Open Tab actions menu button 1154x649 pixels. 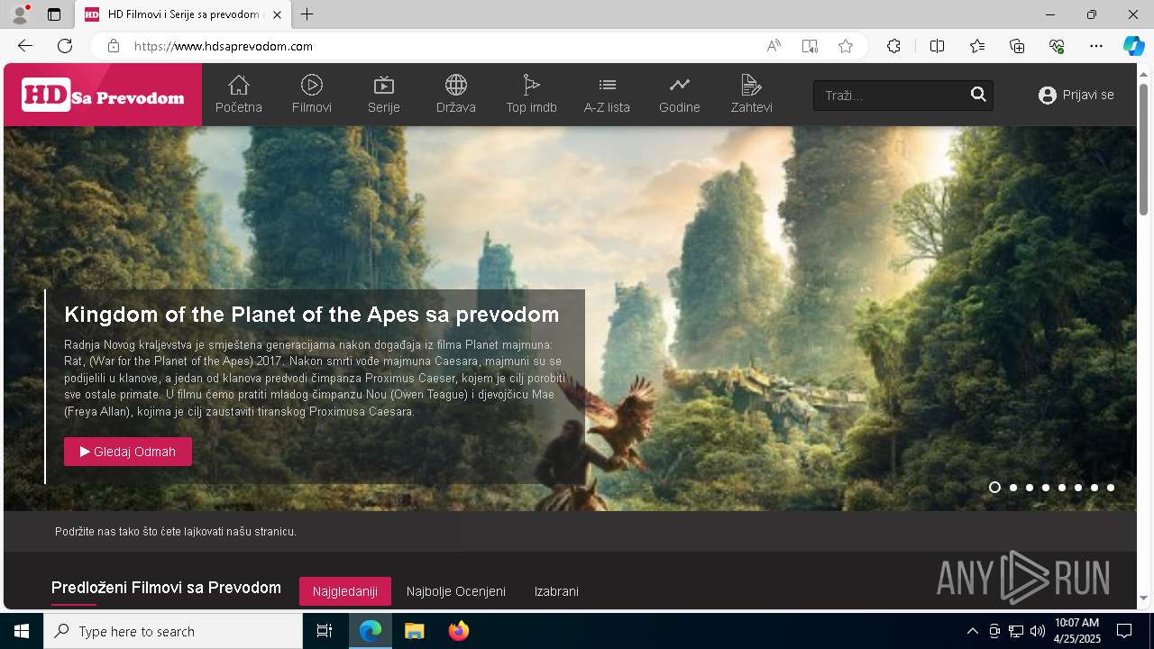point(54,14)
